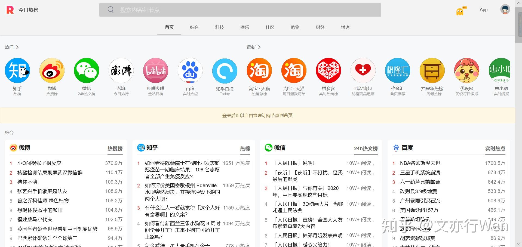Open the 优设网 chicken icon
Screen dimensions: 522x247
click(467, 70)
